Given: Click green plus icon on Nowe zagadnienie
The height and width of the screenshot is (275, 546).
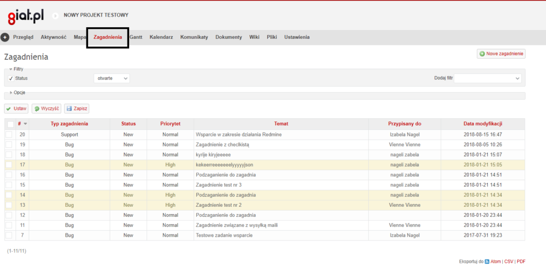Looking at the screenshot, I should [482, 54].
